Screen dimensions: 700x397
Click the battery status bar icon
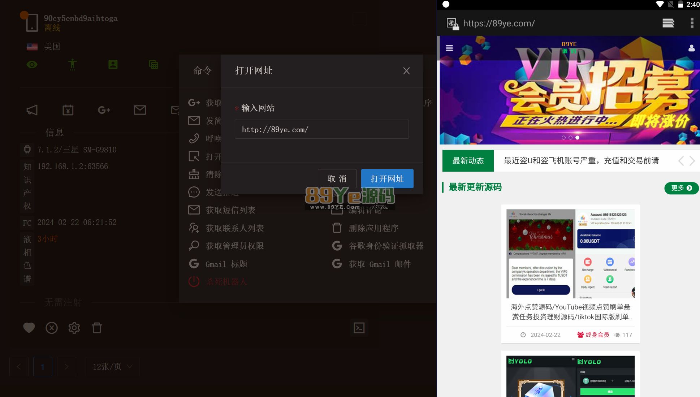680,4
